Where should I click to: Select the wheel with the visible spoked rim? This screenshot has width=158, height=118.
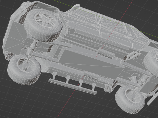tap(43, 26)
